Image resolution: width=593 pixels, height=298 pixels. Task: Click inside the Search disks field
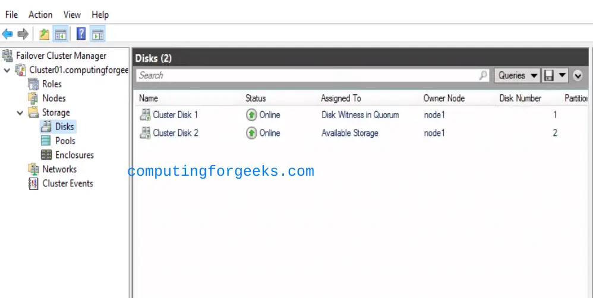313,75
